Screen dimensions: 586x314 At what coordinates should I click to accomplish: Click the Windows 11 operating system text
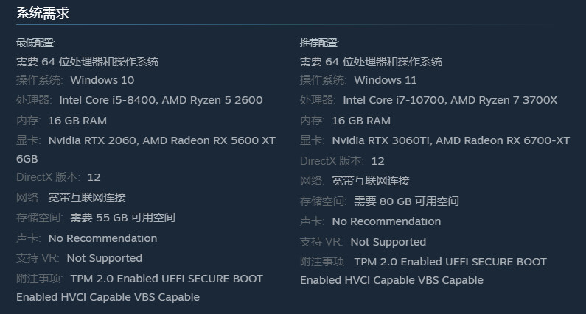click(x=386, y=80)
